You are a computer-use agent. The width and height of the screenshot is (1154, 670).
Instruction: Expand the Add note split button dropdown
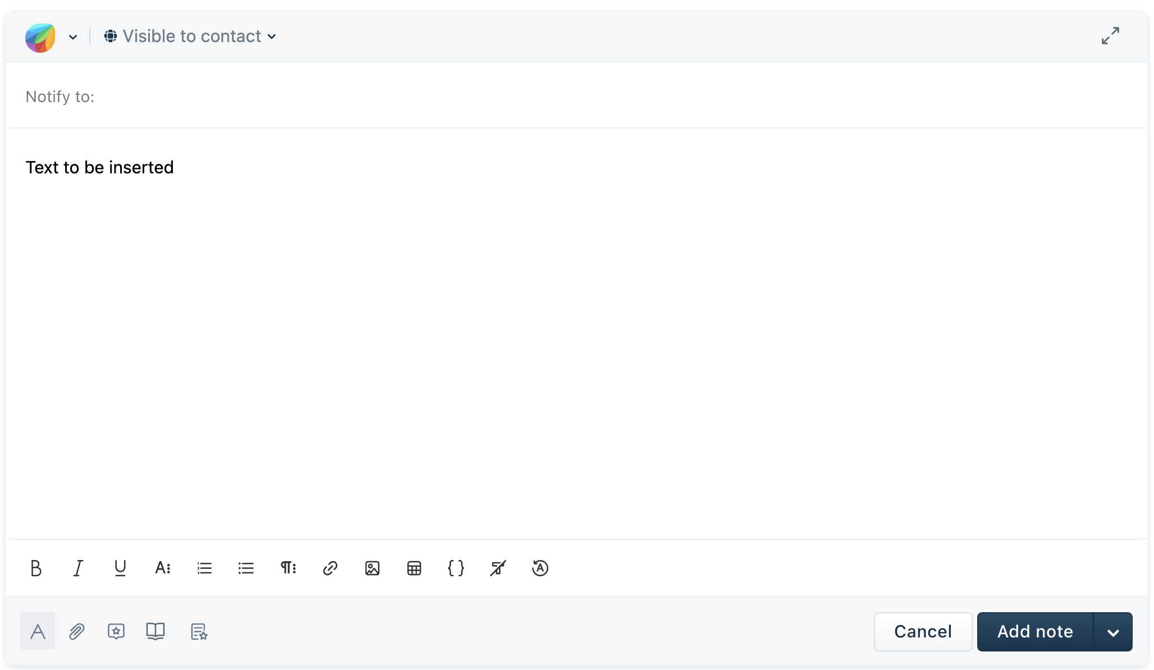coord(1115,632)
